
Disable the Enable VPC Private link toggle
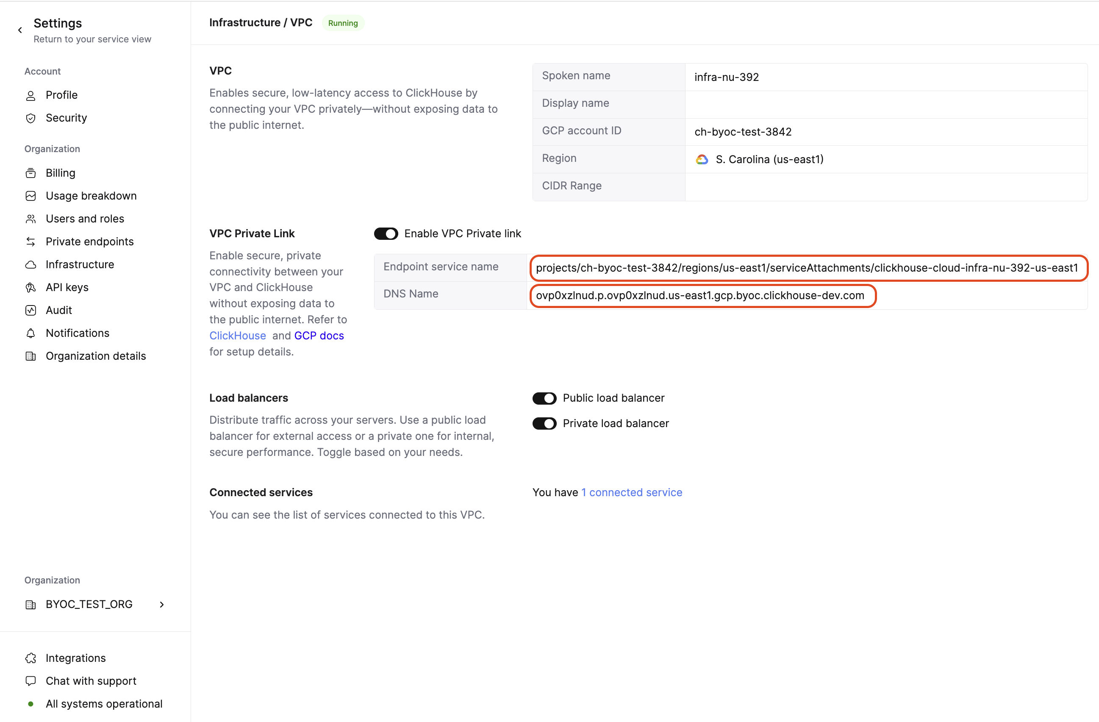pos(386,234)
